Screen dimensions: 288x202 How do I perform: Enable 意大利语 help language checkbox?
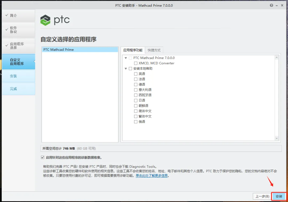136,90
